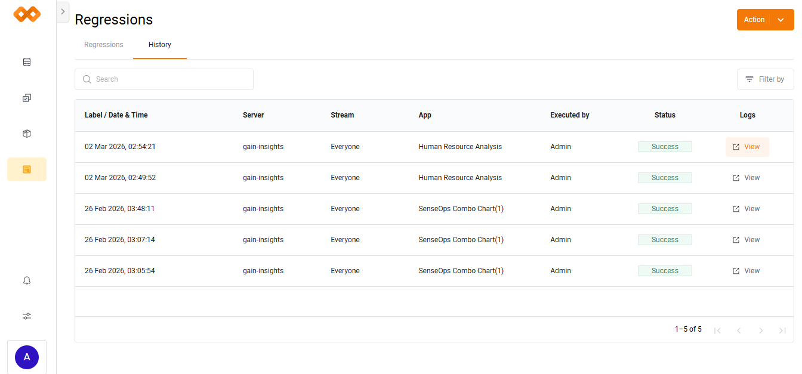This screenshot has width=802, height=374.
Task: Open the copy-check tasks sidebar icon
Action: click(27, 98)
